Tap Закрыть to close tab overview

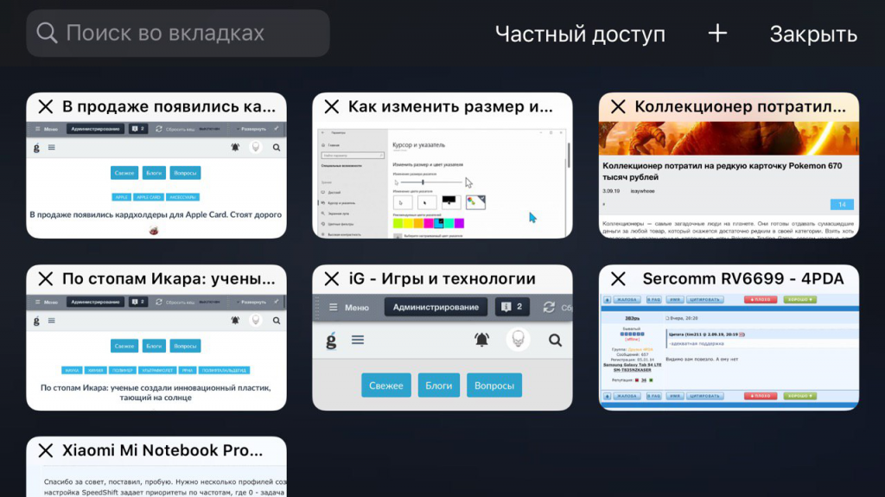[x=813, y=34]
